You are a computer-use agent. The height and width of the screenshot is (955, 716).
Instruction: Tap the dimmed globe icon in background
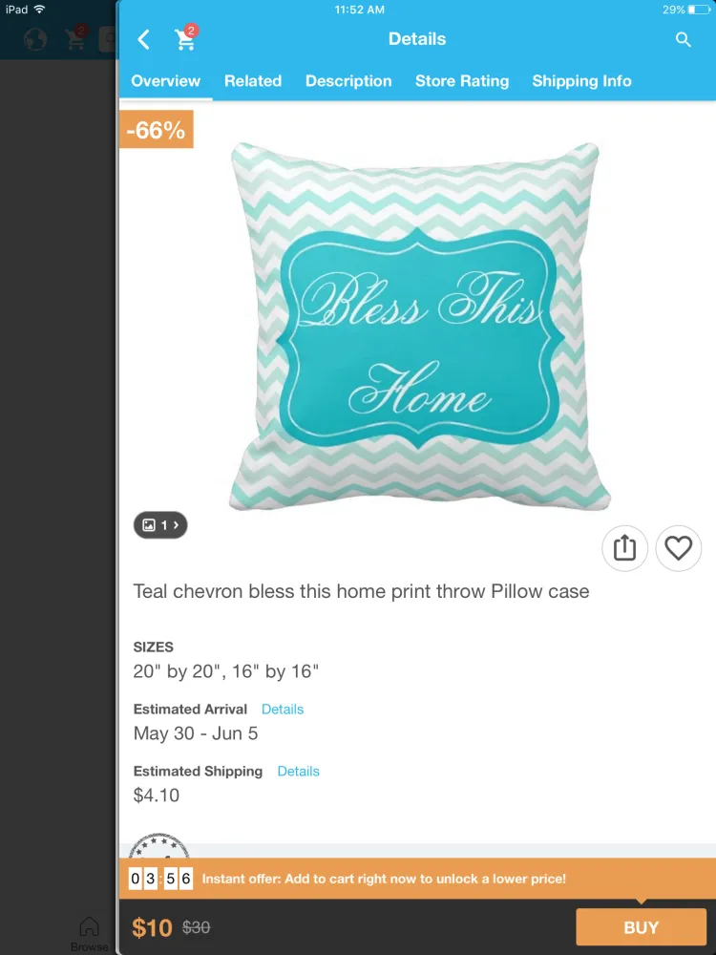[x=35, y=39]
